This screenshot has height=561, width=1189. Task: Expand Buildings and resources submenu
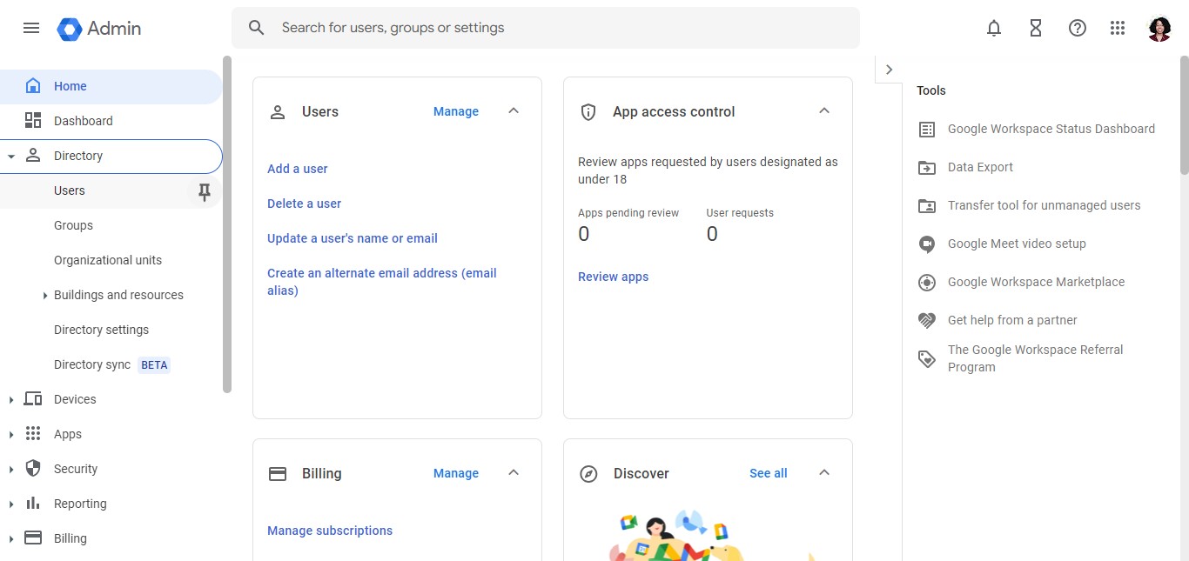[45, 296]
